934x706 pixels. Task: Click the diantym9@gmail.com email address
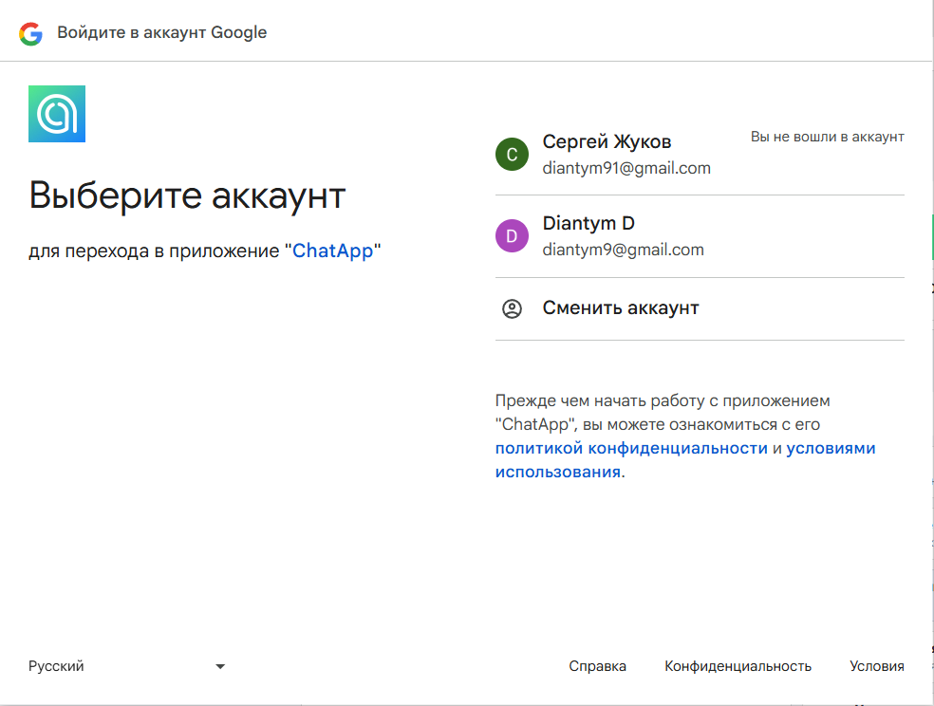coord(623,250)
